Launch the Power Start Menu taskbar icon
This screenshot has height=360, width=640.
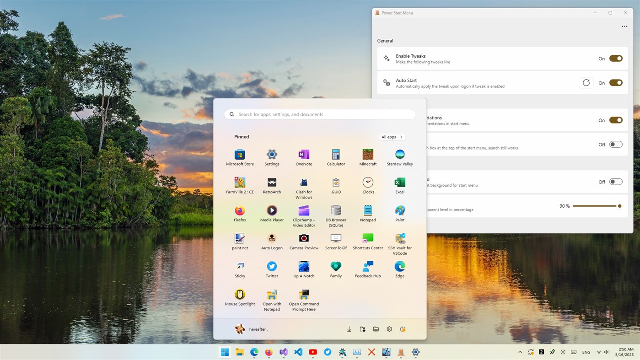click(x=400, y=352)
